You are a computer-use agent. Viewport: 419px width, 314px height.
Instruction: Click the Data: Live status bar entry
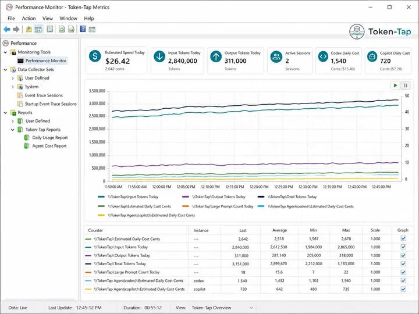17,308
